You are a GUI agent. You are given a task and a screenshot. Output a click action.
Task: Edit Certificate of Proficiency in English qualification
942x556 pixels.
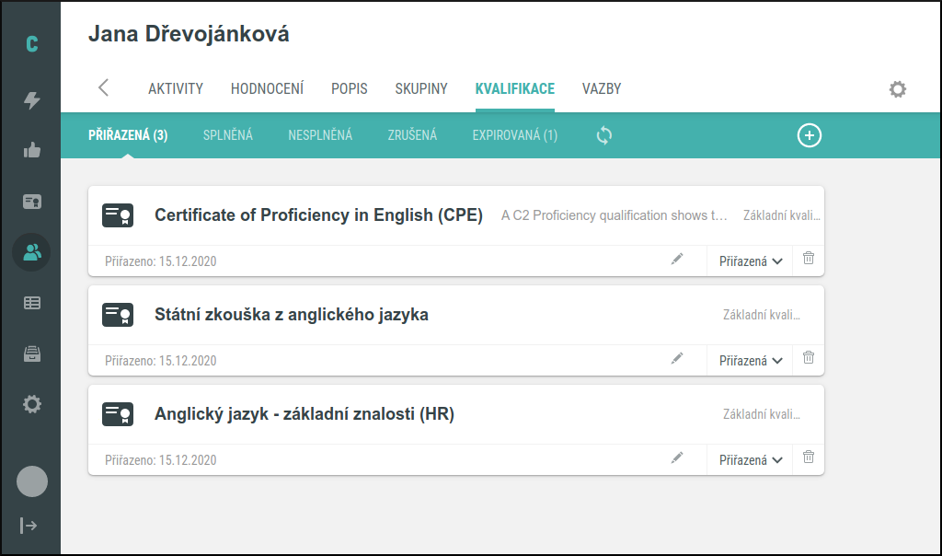677,260
